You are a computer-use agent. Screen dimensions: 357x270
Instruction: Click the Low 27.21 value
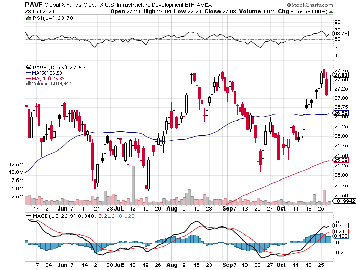point(187,11)
